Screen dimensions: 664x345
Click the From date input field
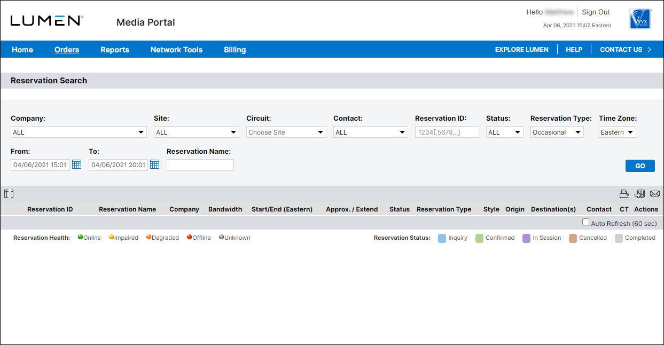[x=40, y=165]
